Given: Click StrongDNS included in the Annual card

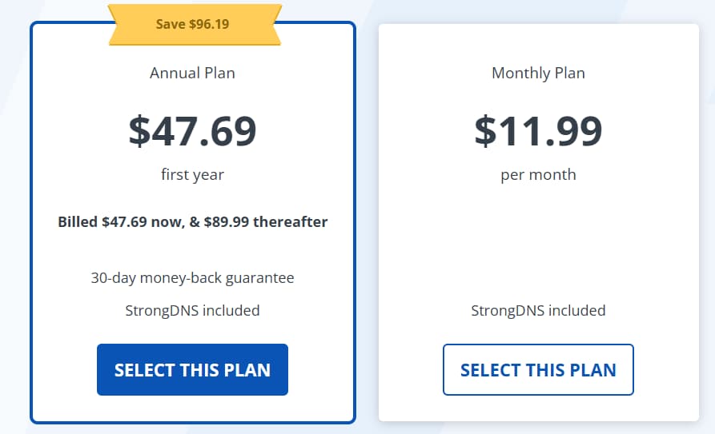Looking at the screenshot, I should tap(192, 310).
